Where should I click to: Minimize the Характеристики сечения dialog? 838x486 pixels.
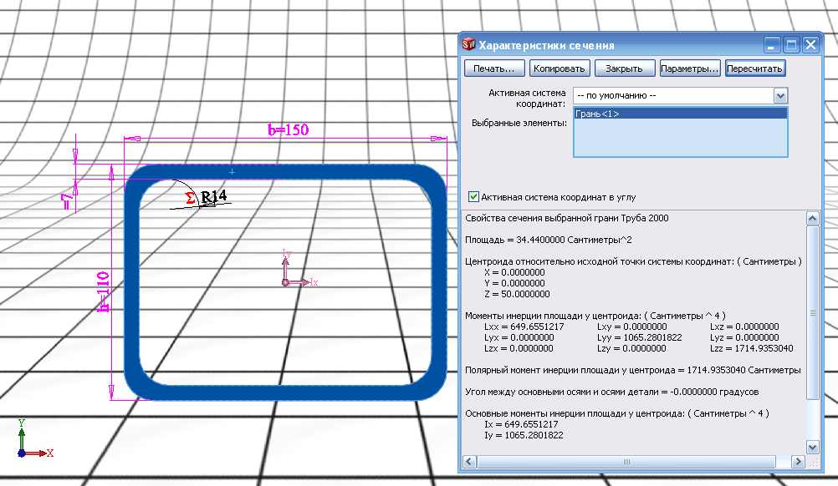pos(774,45)
